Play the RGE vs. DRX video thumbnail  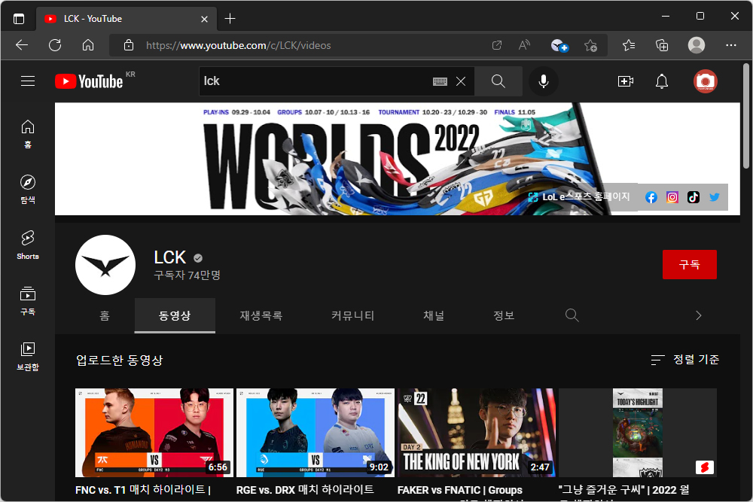click(315, 433)
